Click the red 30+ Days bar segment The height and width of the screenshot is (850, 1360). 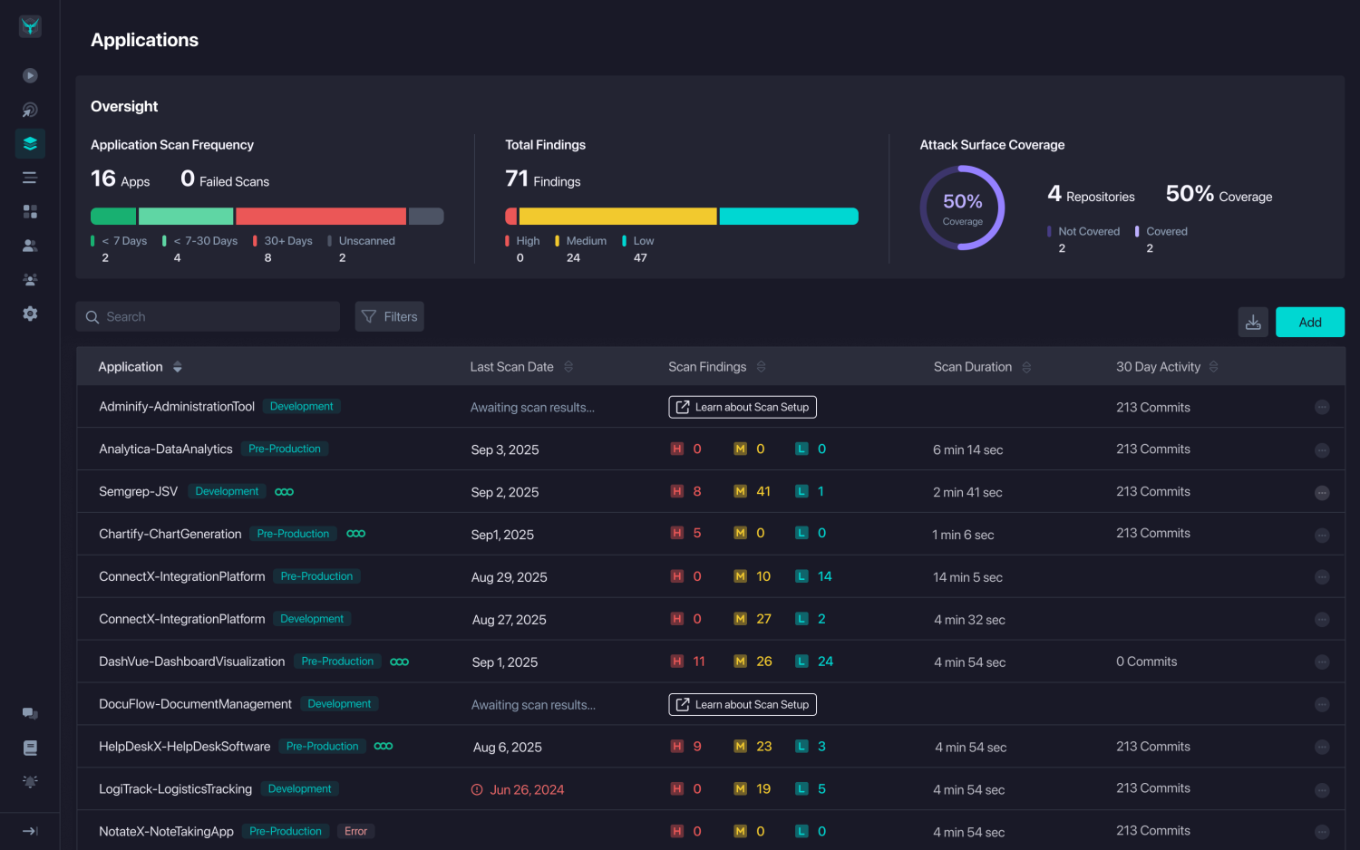tap(321, 217)
